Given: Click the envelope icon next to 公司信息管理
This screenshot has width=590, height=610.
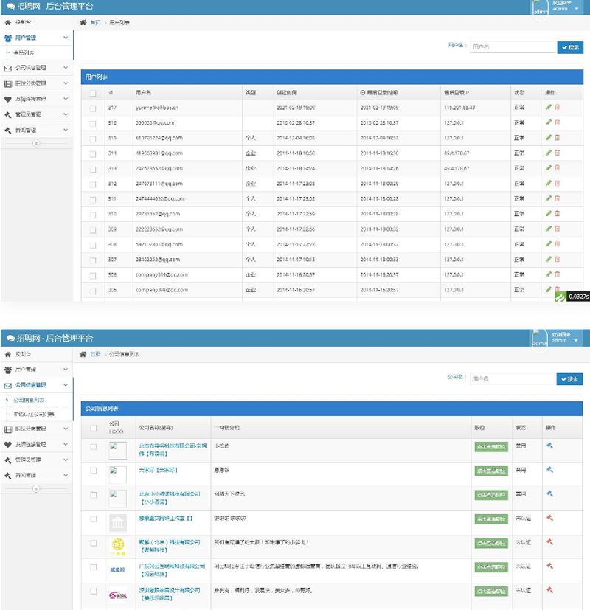Looking at the screenshot, I should click(8, 68).
